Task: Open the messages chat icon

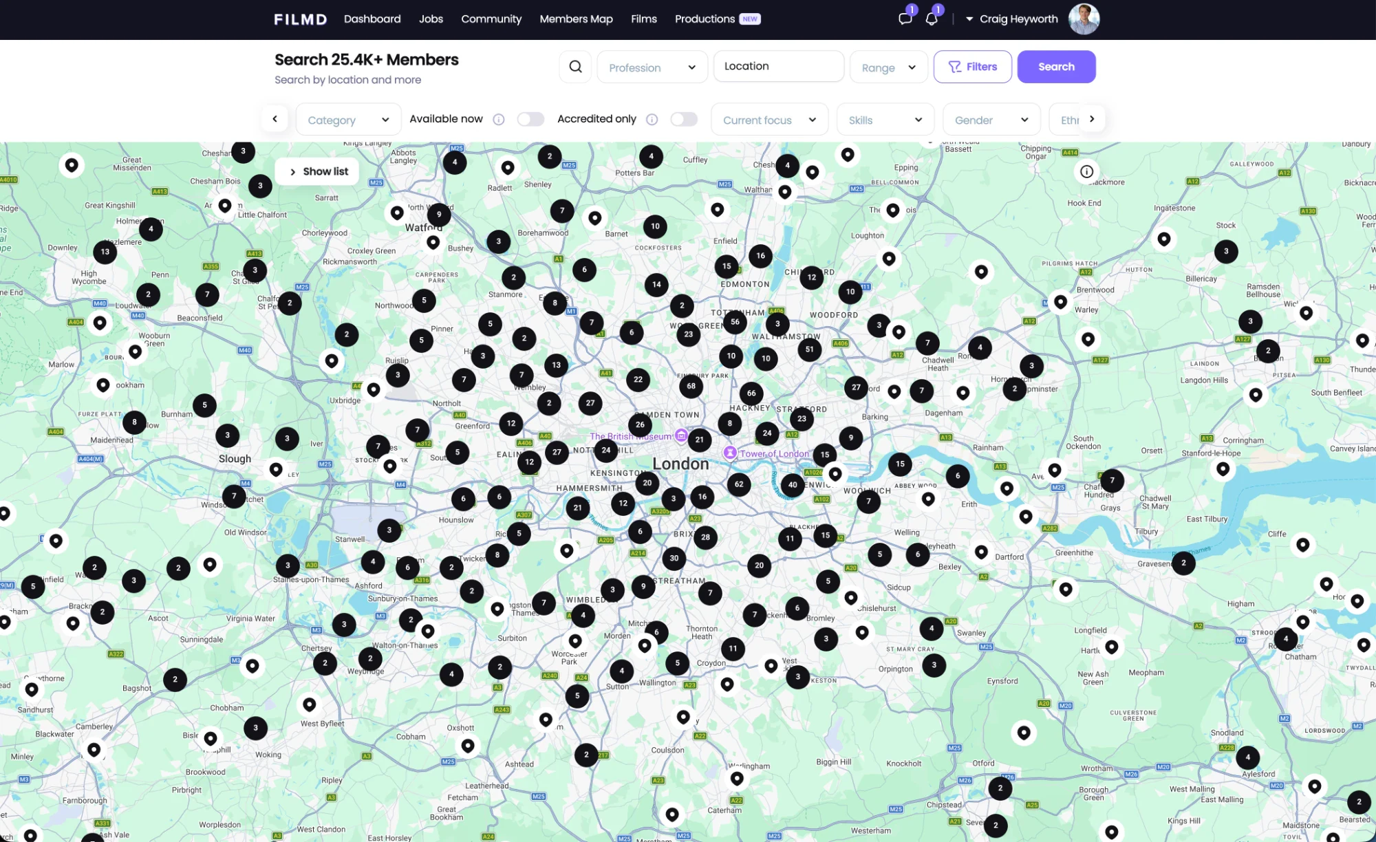Action: click(x=905, y=19)
